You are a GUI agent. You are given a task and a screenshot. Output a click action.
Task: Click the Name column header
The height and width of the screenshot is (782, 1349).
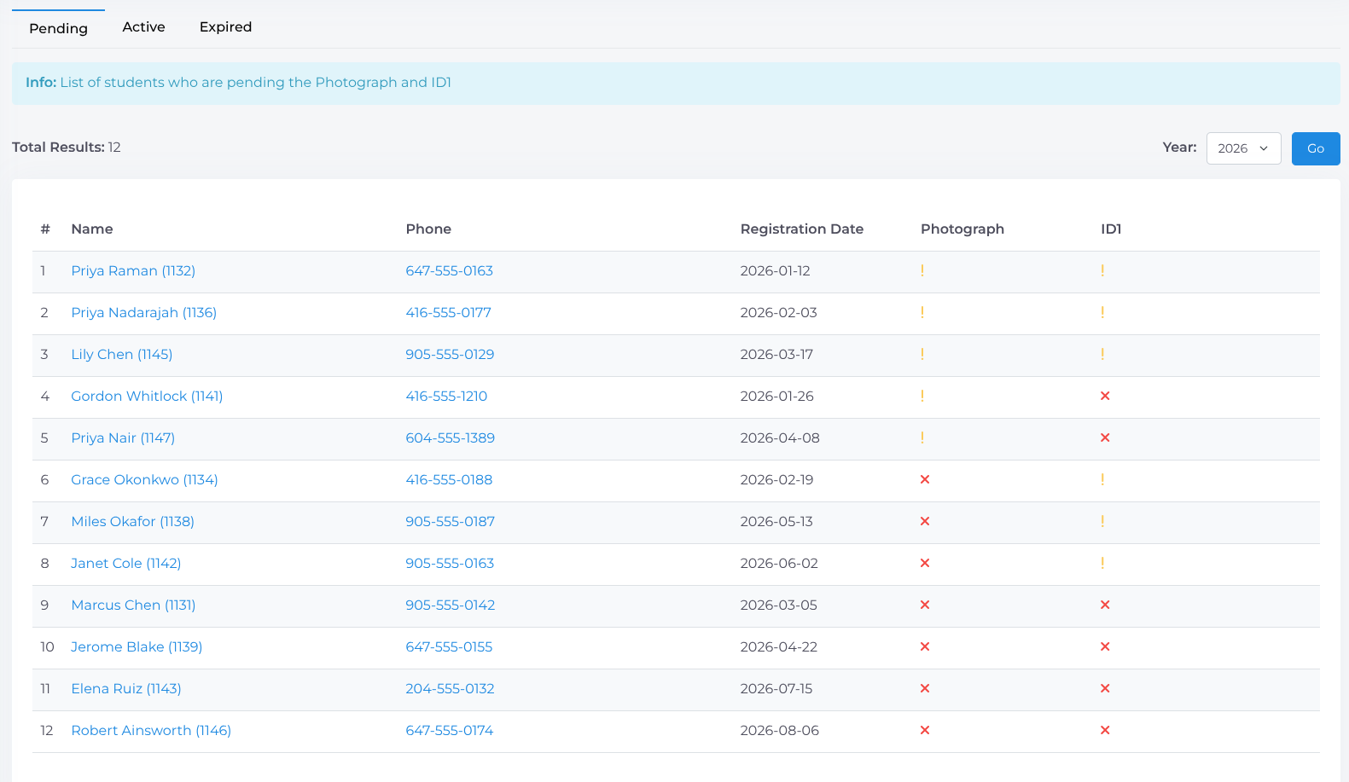(92, 229)
